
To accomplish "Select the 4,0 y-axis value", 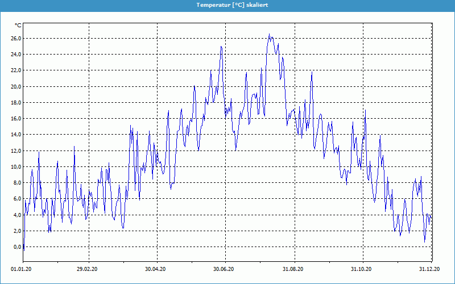I will click(x=17, y=215).
